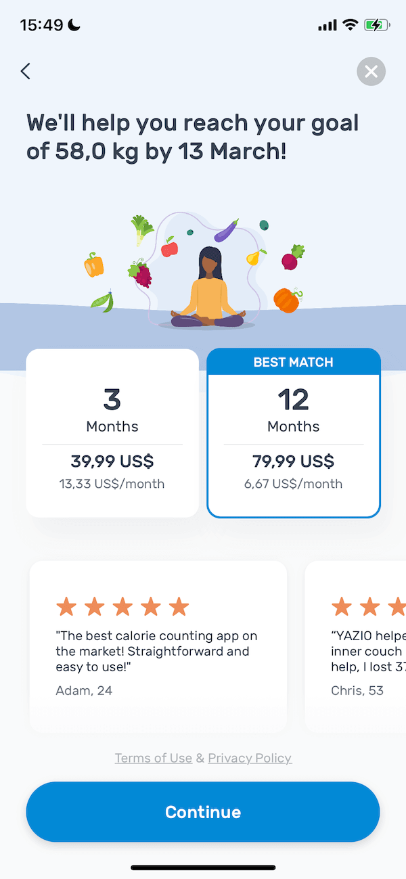
Task: Tap the yellow pear icon
Action: pyautogui.click(x=256, y=256)
